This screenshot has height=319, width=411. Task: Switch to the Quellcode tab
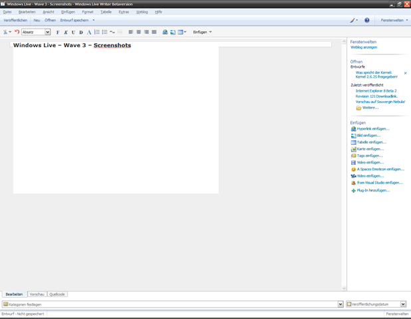(x=57, y=294)
